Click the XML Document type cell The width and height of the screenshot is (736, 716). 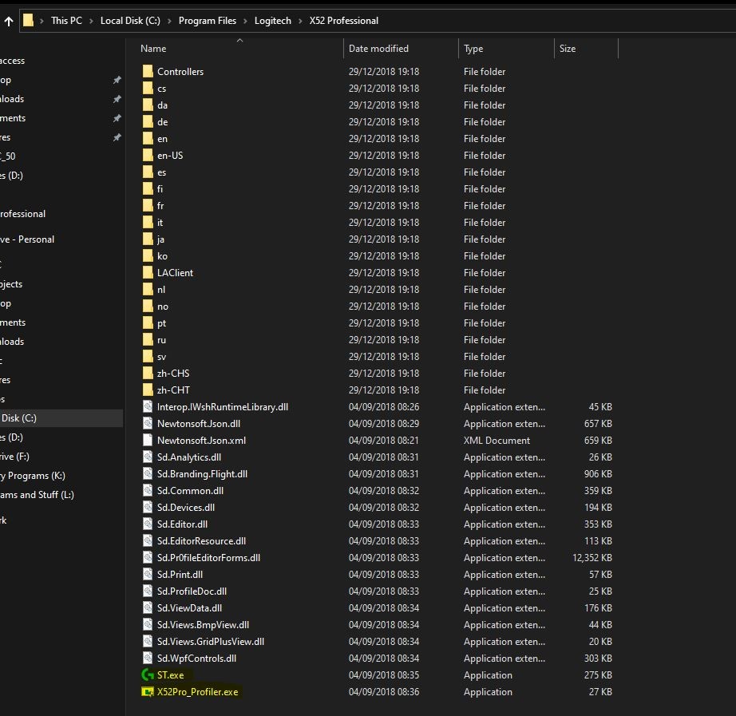pos(497,441)
